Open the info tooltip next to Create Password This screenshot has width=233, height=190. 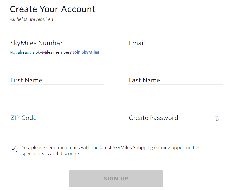click(x=217, y=118)
